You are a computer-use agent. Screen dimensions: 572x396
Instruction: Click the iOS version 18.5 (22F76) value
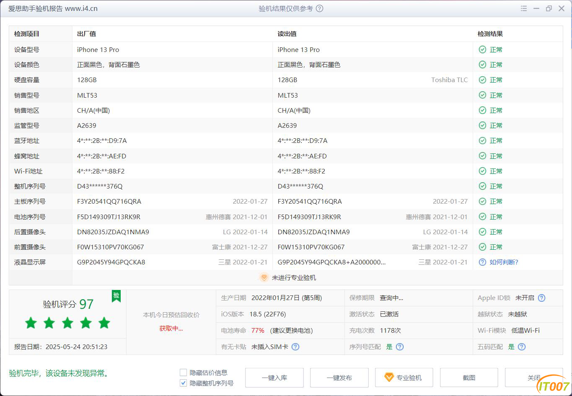coord(268,314)
